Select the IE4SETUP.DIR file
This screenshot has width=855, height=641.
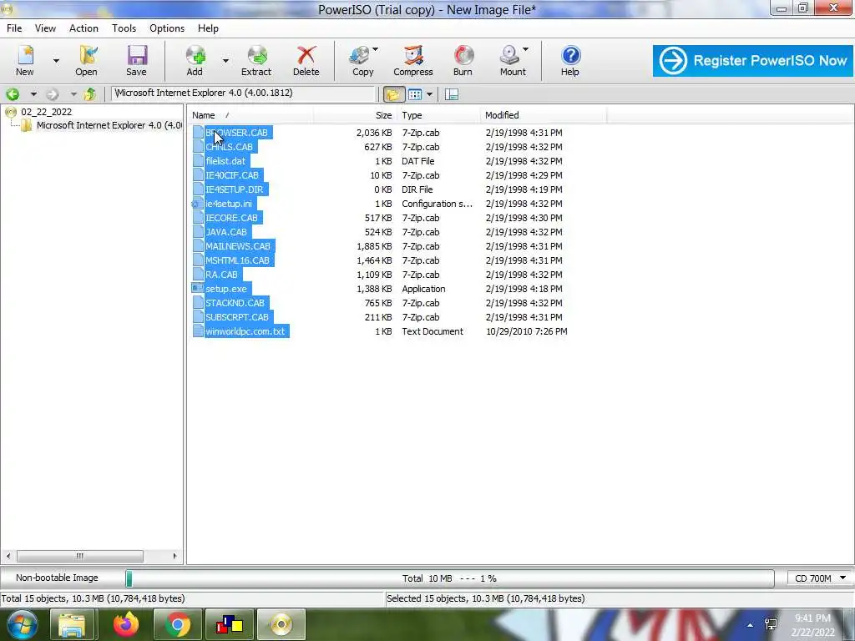pyautogui.click(x=234, y=189)
